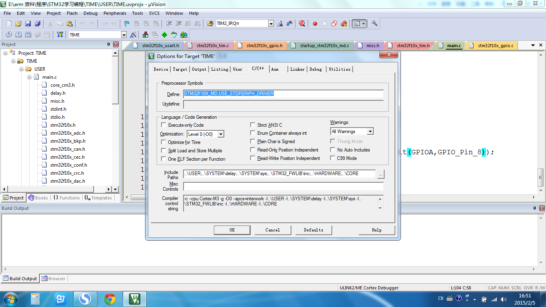The image size is (546, 307).
Task: Open the Peripherals menu
Action: [115, 13]
